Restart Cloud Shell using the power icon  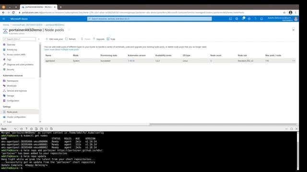coord(21,129)
